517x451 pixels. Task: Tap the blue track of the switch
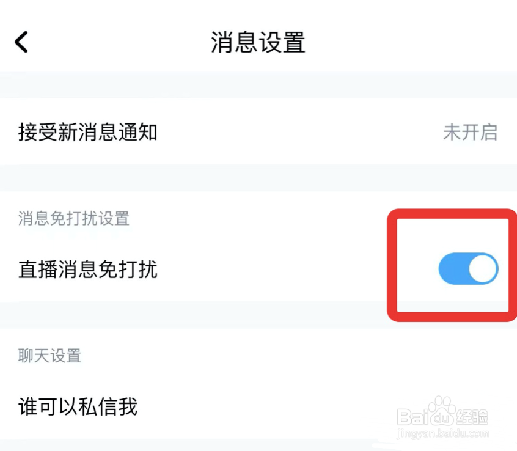pyautogui.click(x=452, y=269)
